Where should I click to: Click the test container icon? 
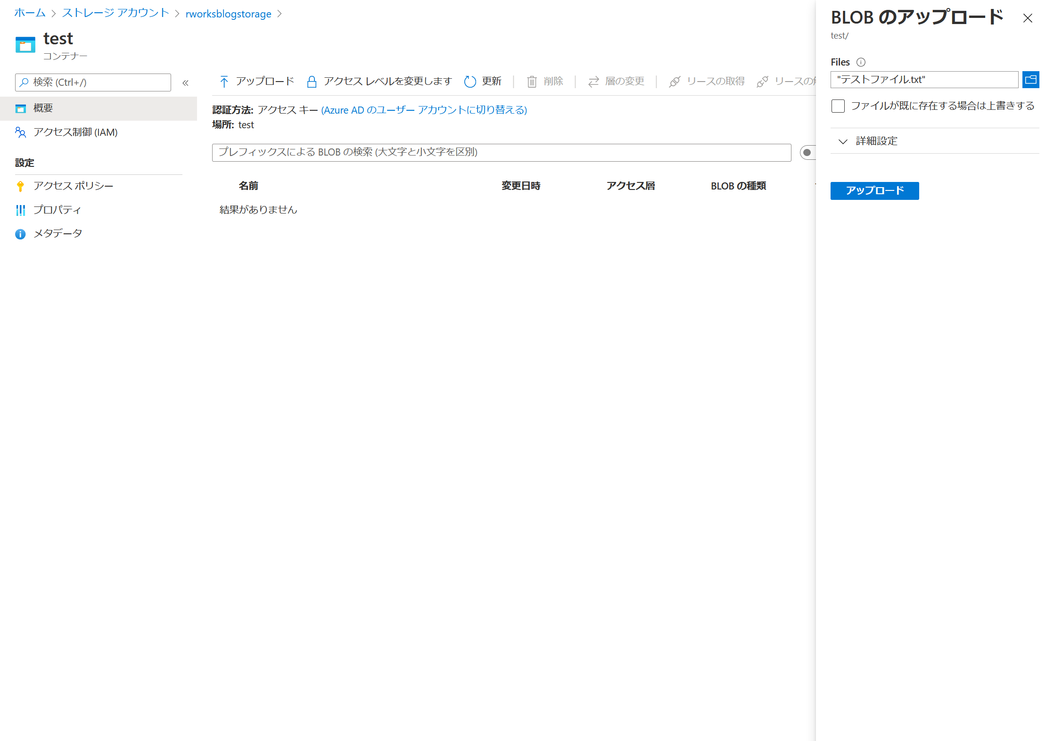(x=25, y=45)
